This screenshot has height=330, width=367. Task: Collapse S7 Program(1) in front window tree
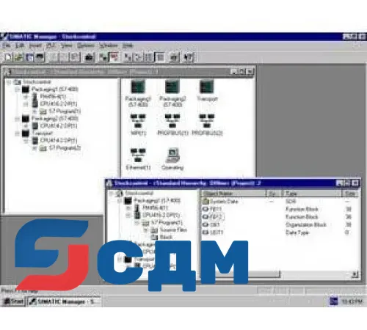(x=137, y=223)
